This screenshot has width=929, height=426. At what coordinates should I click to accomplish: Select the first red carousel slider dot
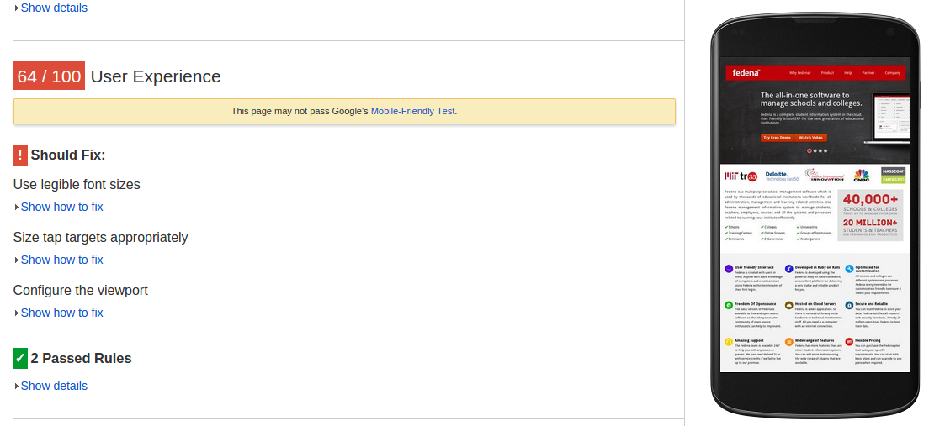[x=810, y=150]
